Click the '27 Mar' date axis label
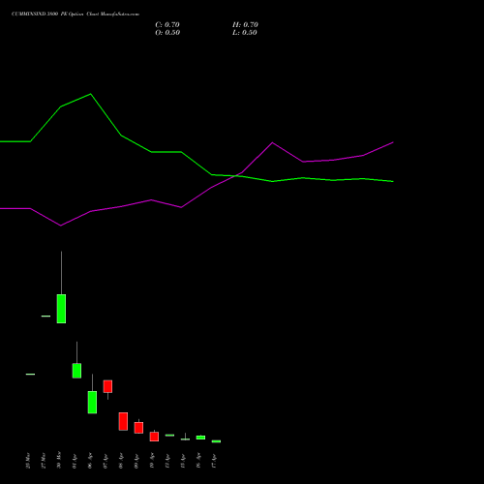 44,461
